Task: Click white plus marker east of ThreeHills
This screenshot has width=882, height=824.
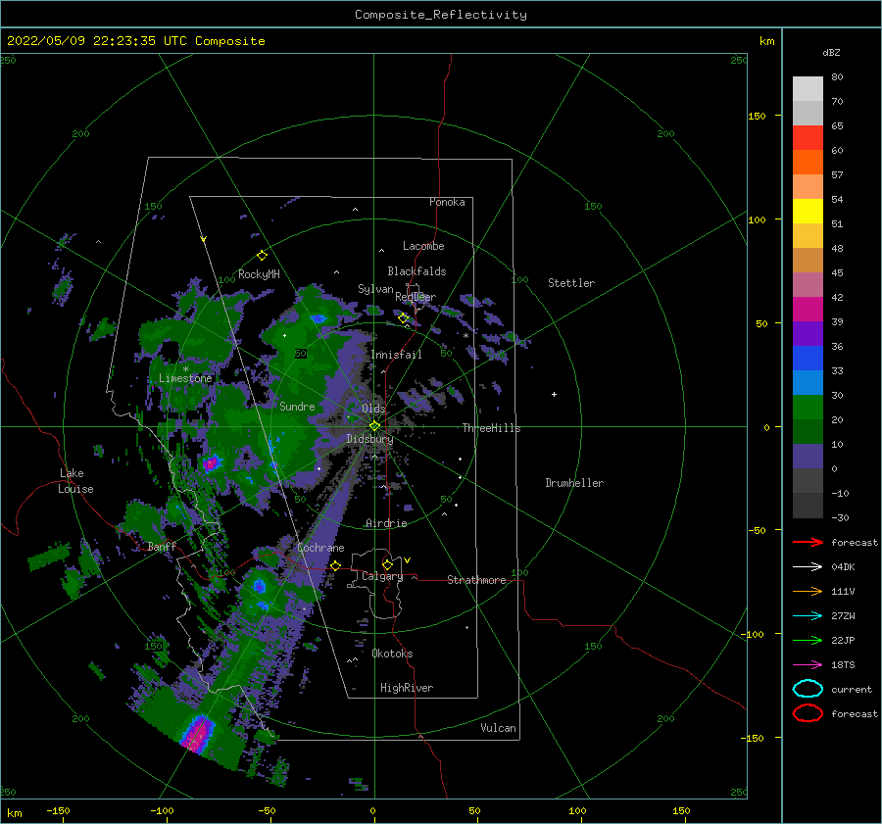Action: (x=554, y=394)
